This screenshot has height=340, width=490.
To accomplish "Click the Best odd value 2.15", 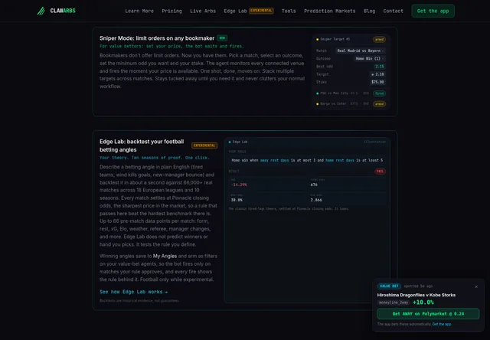I will tap(380, 67).
